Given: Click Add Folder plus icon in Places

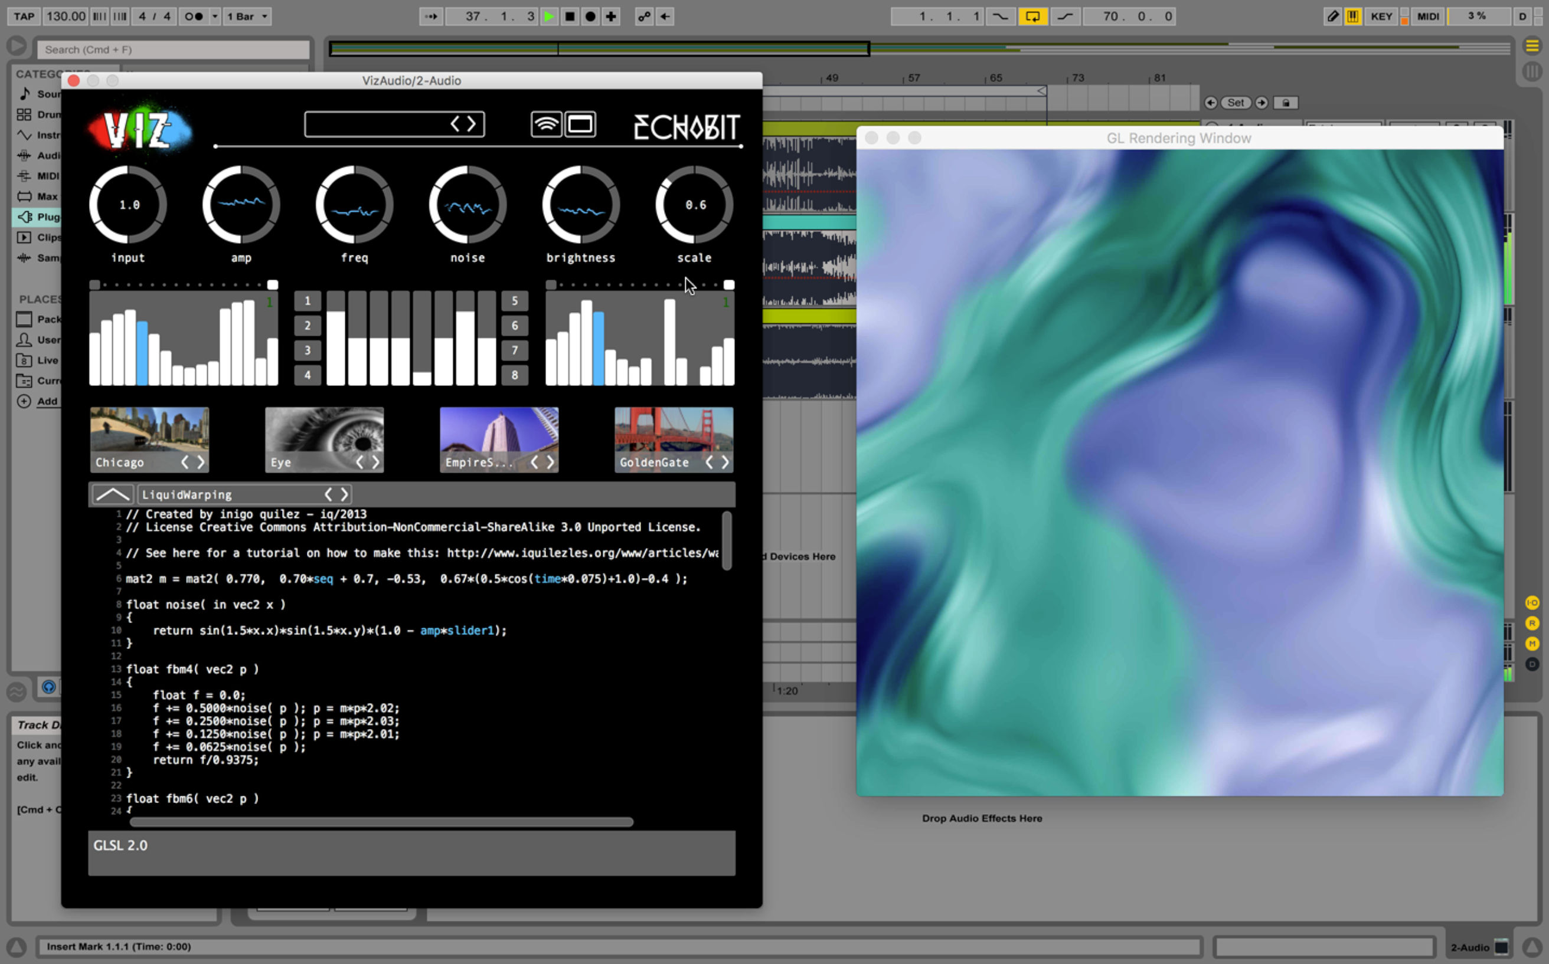Looking at the screenshot, I should 24,401.
